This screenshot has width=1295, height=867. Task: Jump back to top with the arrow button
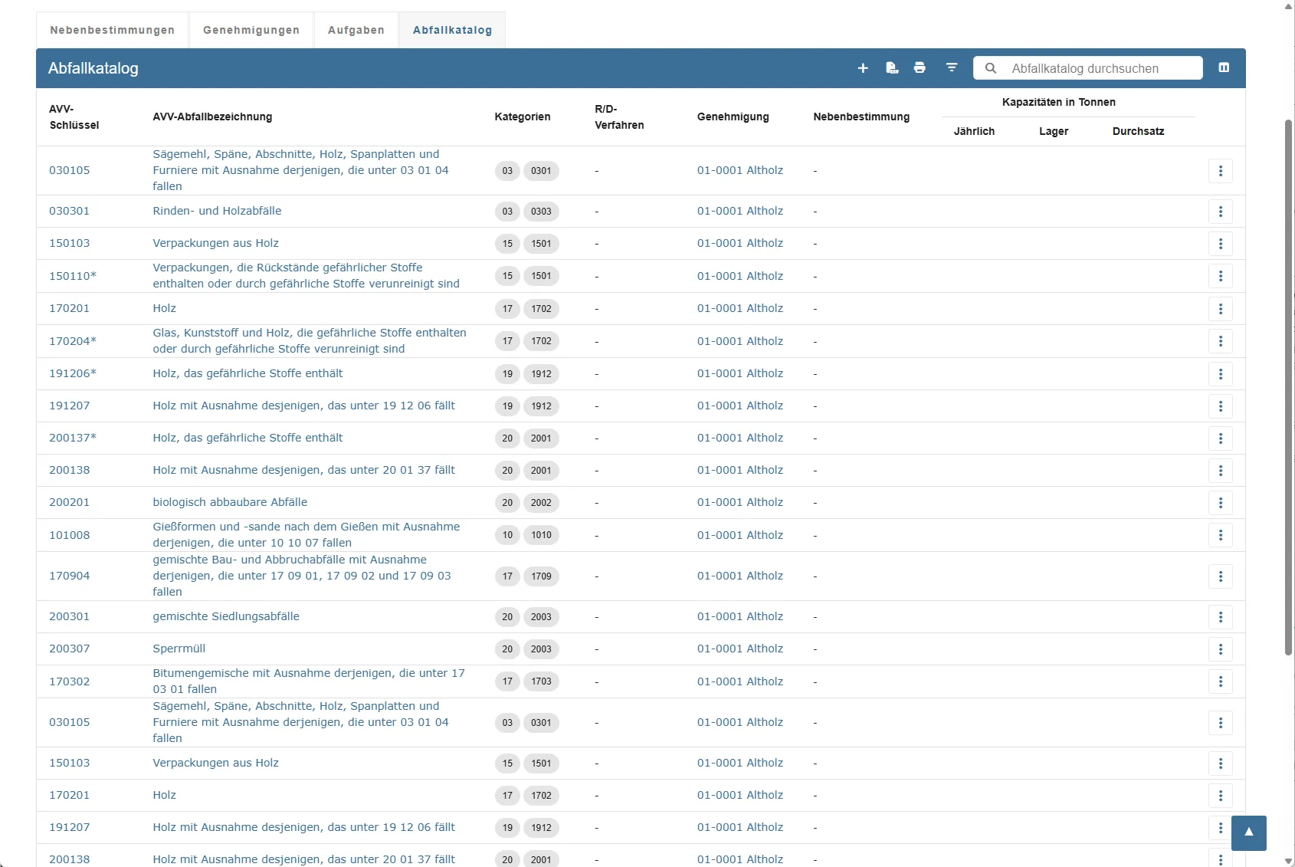point(1249,833)
